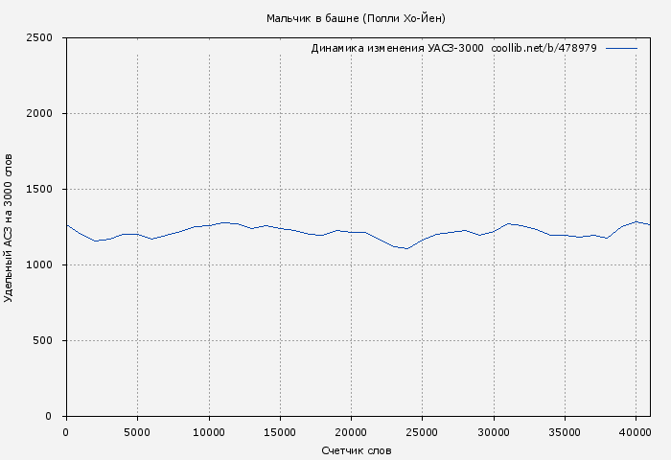The image size is (671, 460).
Task: Click the y-axis tick label 1000
Action: (x=38, y=265)
